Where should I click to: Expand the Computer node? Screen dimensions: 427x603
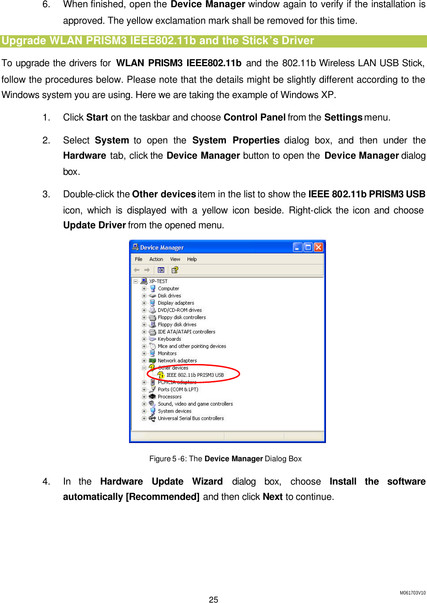(144, 288)
